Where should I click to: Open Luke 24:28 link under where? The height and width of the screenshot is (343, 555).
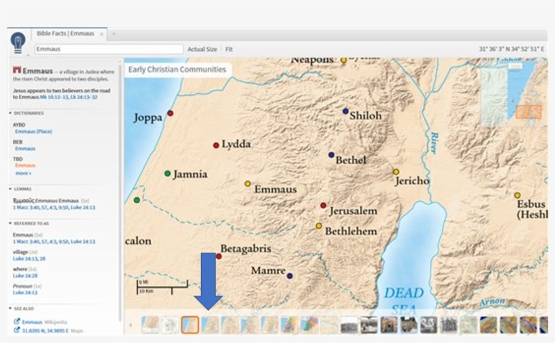[x=25, y=275]
